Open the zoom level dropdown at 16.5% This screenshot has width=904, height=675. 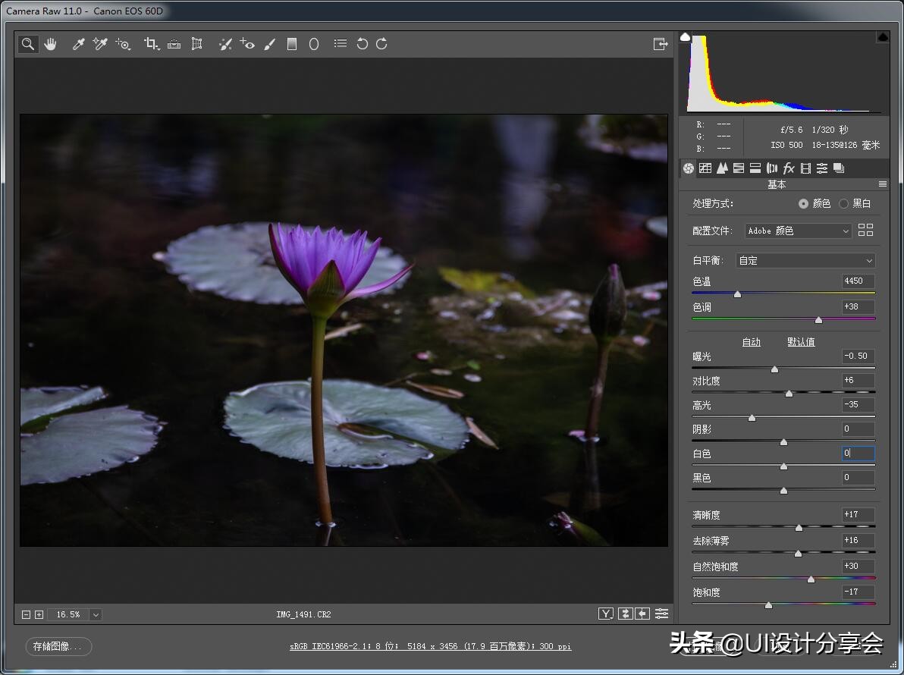[96, 614]
